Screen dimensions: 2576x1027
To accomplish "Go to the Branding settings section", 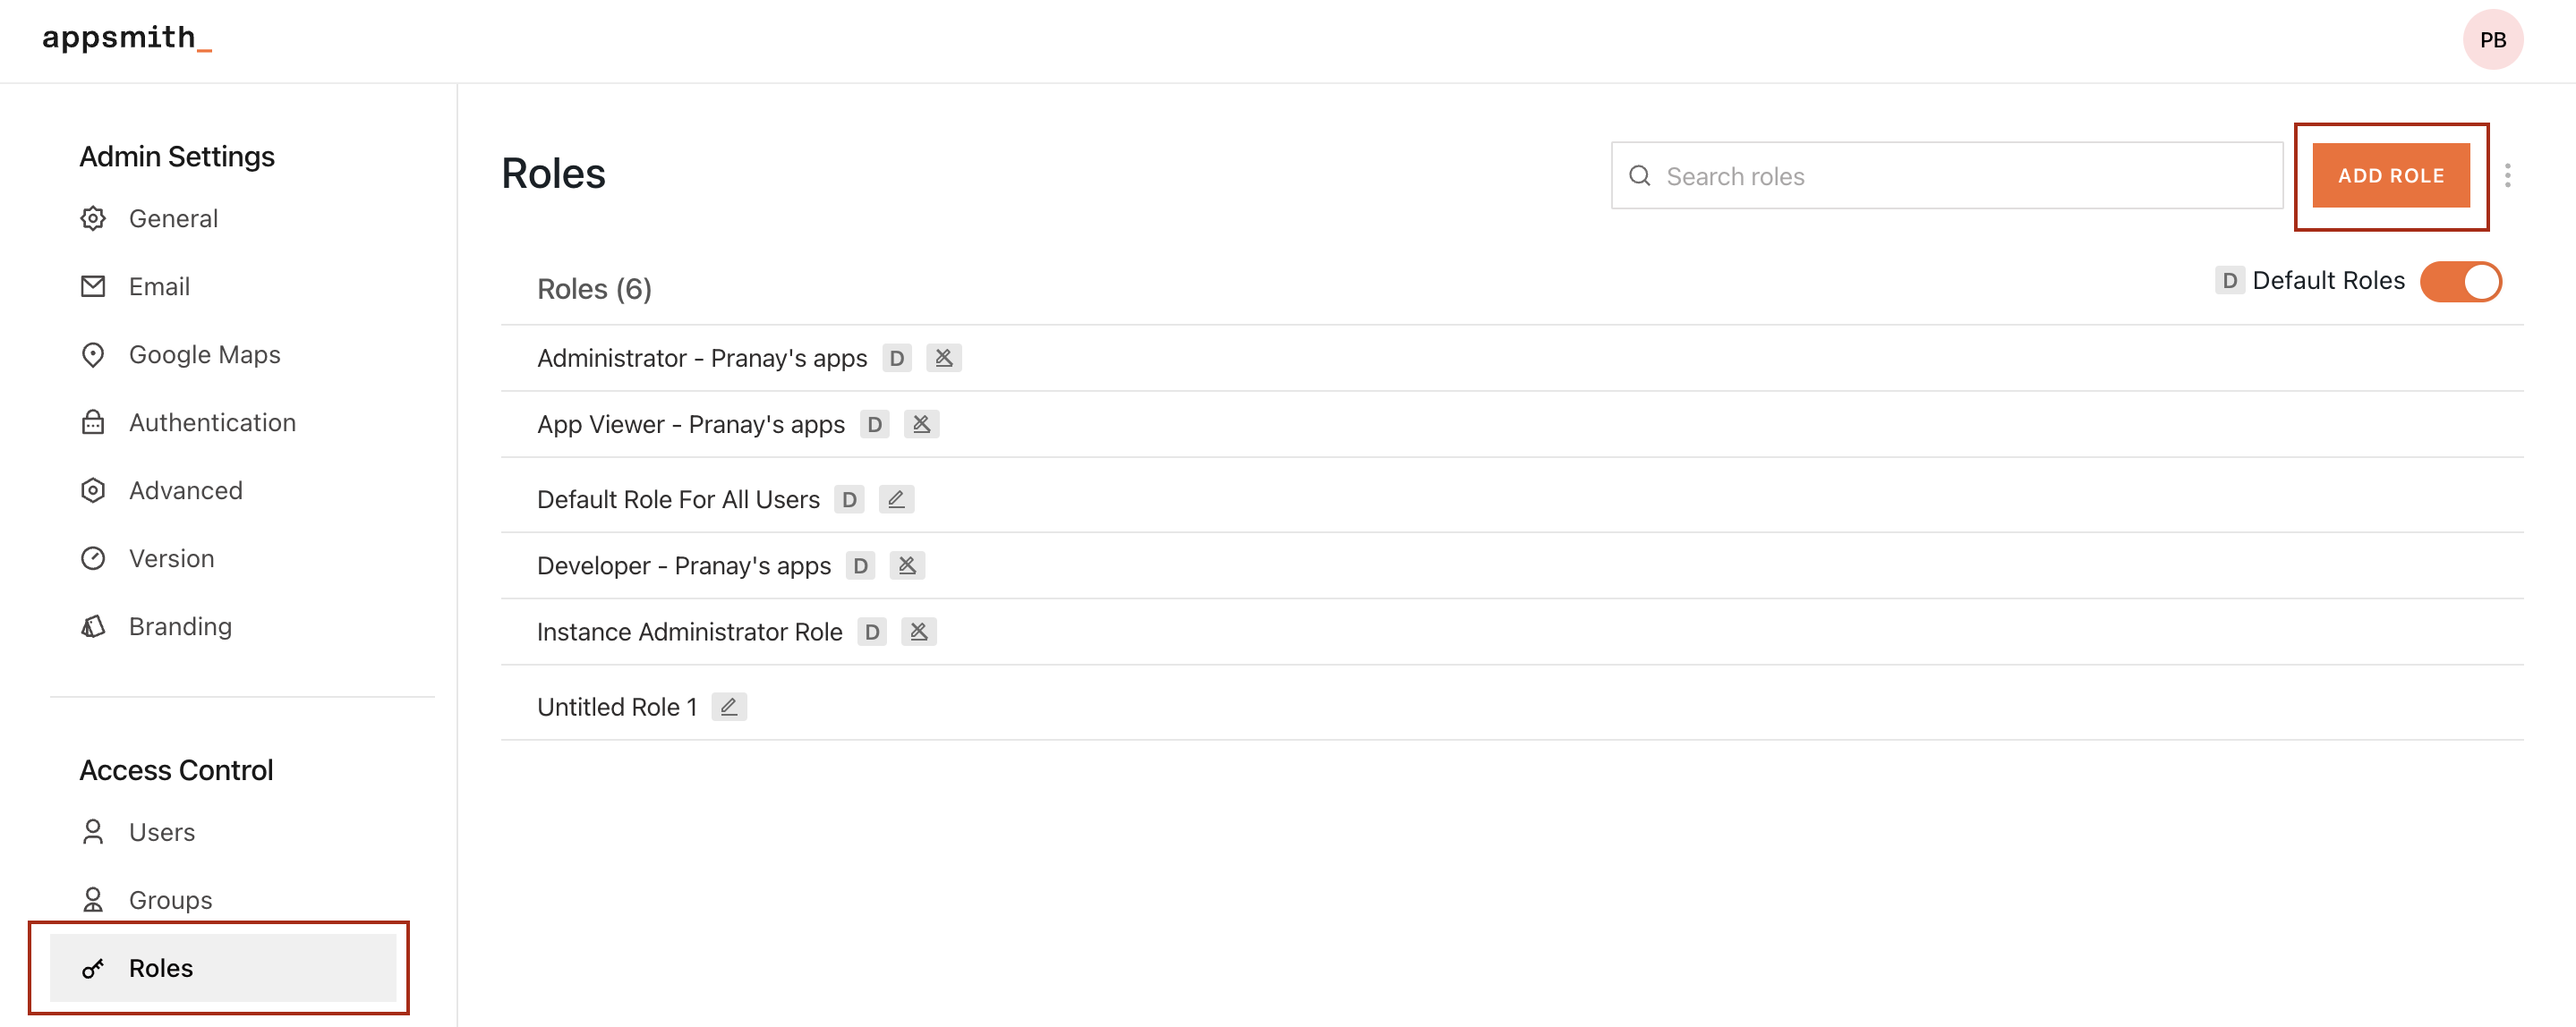I will pos(180,626).
